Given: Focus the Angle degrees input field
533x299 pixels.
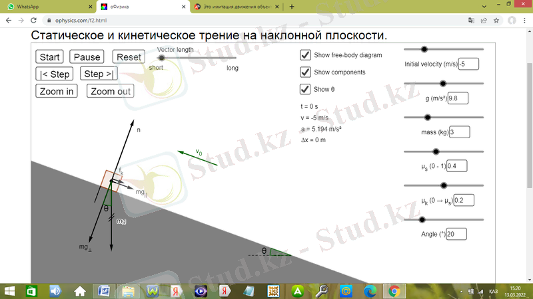Looking at the screenshot, I should pos(456,234).
